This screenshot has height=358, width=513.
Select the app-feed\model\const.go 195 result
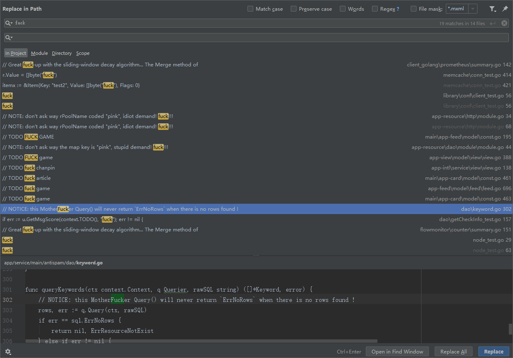point(256,137)
